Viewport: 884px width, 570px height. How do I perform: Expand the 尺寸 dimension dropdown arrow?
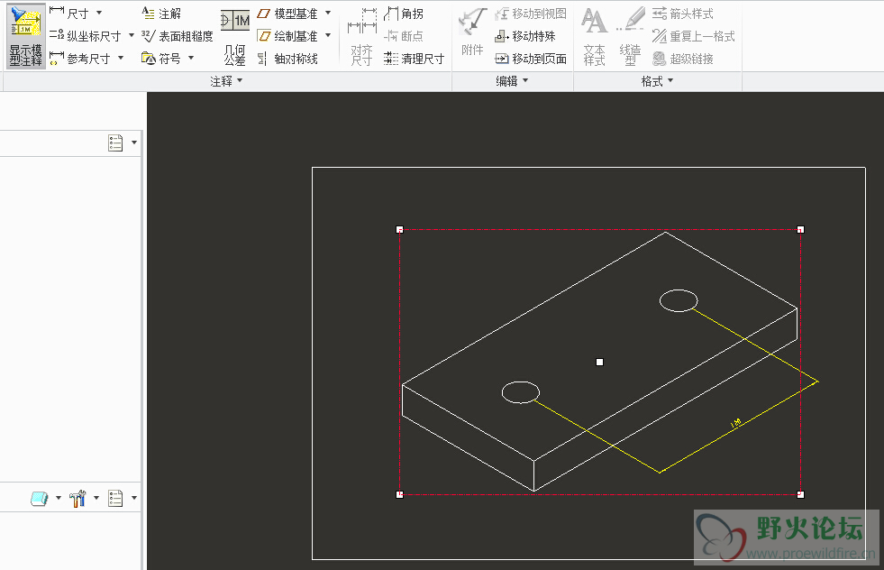coord(99,14)
